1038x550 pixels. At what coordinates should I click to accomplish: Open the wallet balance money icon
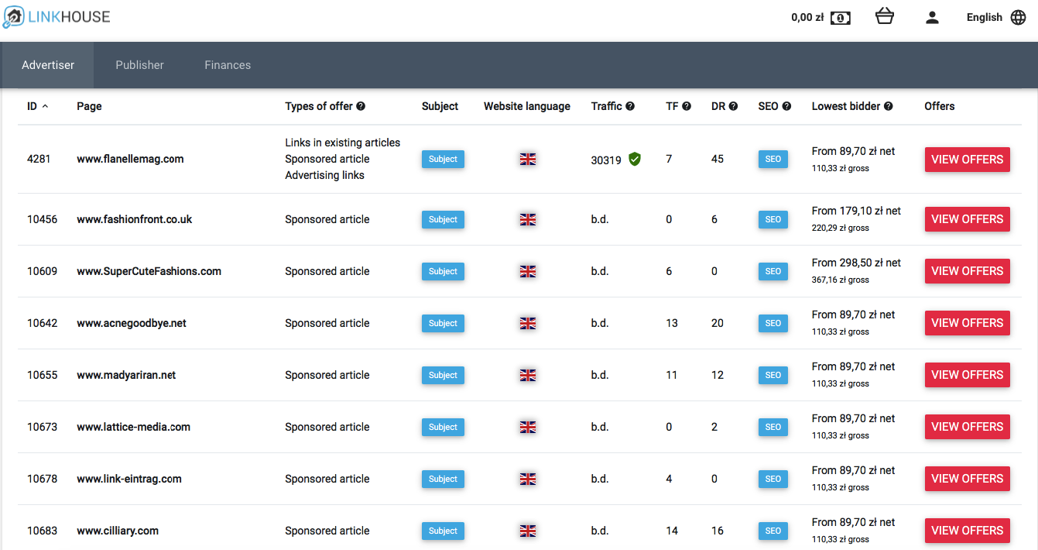pos(841,18)
